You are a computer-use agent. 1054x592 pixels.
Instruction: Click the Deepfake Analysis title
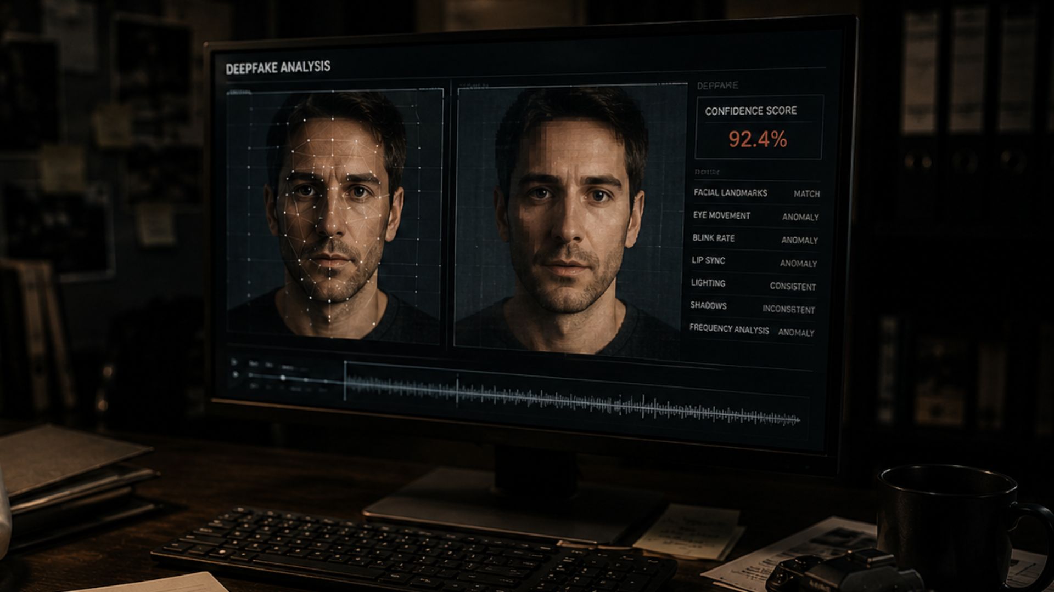point(278,67)
